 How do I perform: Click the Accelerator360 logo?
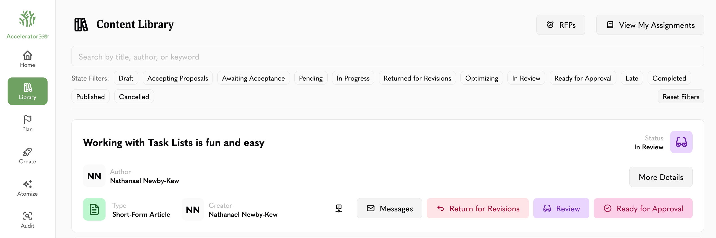(x=28, y=25)
